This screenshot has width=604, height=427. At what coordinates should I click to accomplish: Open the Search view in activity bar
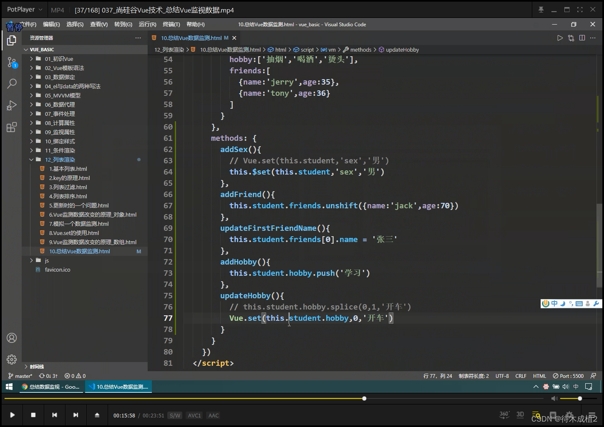pos(12,84)
